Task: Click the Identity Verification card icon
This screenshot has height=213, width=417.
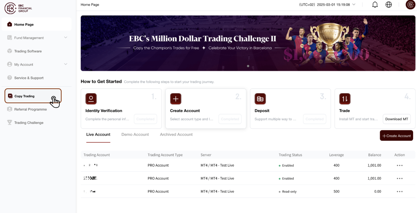Action: (x=91, y=99)
